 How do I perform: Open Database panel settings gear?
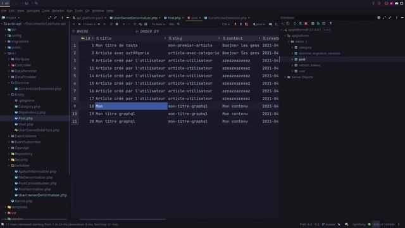click(x=378, y=18)
